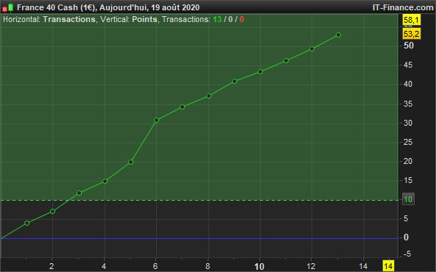Click the bold 10 tick on horizontal axis

coord(259,267)
